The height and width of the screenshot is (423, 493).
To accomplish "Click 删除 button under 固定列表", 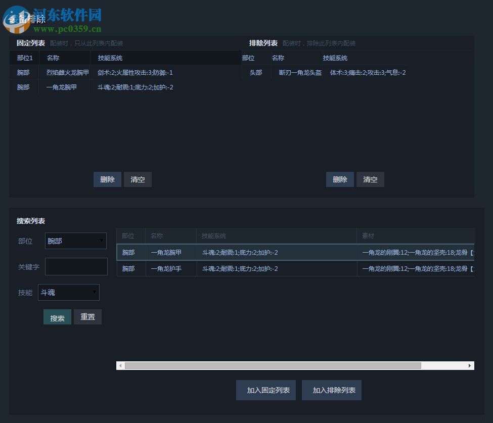I will (x=107, y=179).
